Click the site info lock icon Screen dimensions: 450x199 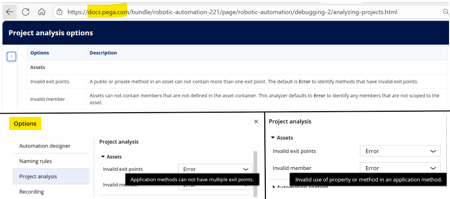[59, 12]
